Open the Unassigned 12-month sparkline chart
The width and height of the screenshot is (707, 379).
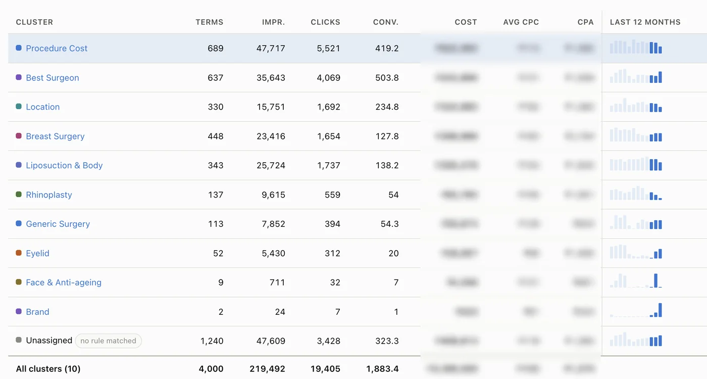click(x=636, y=340)
